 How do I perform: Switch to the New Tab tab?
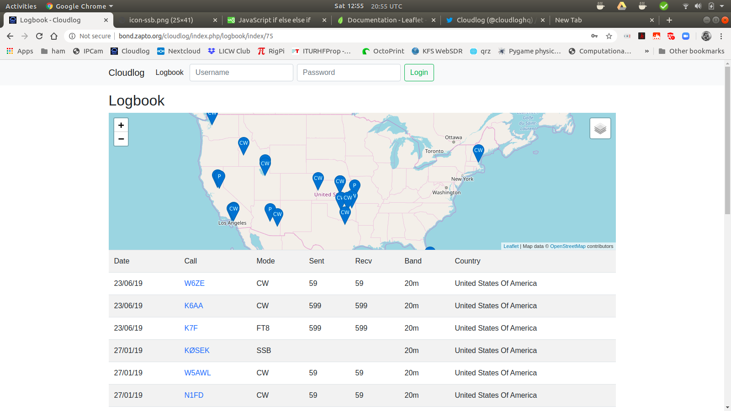[568, 20]
